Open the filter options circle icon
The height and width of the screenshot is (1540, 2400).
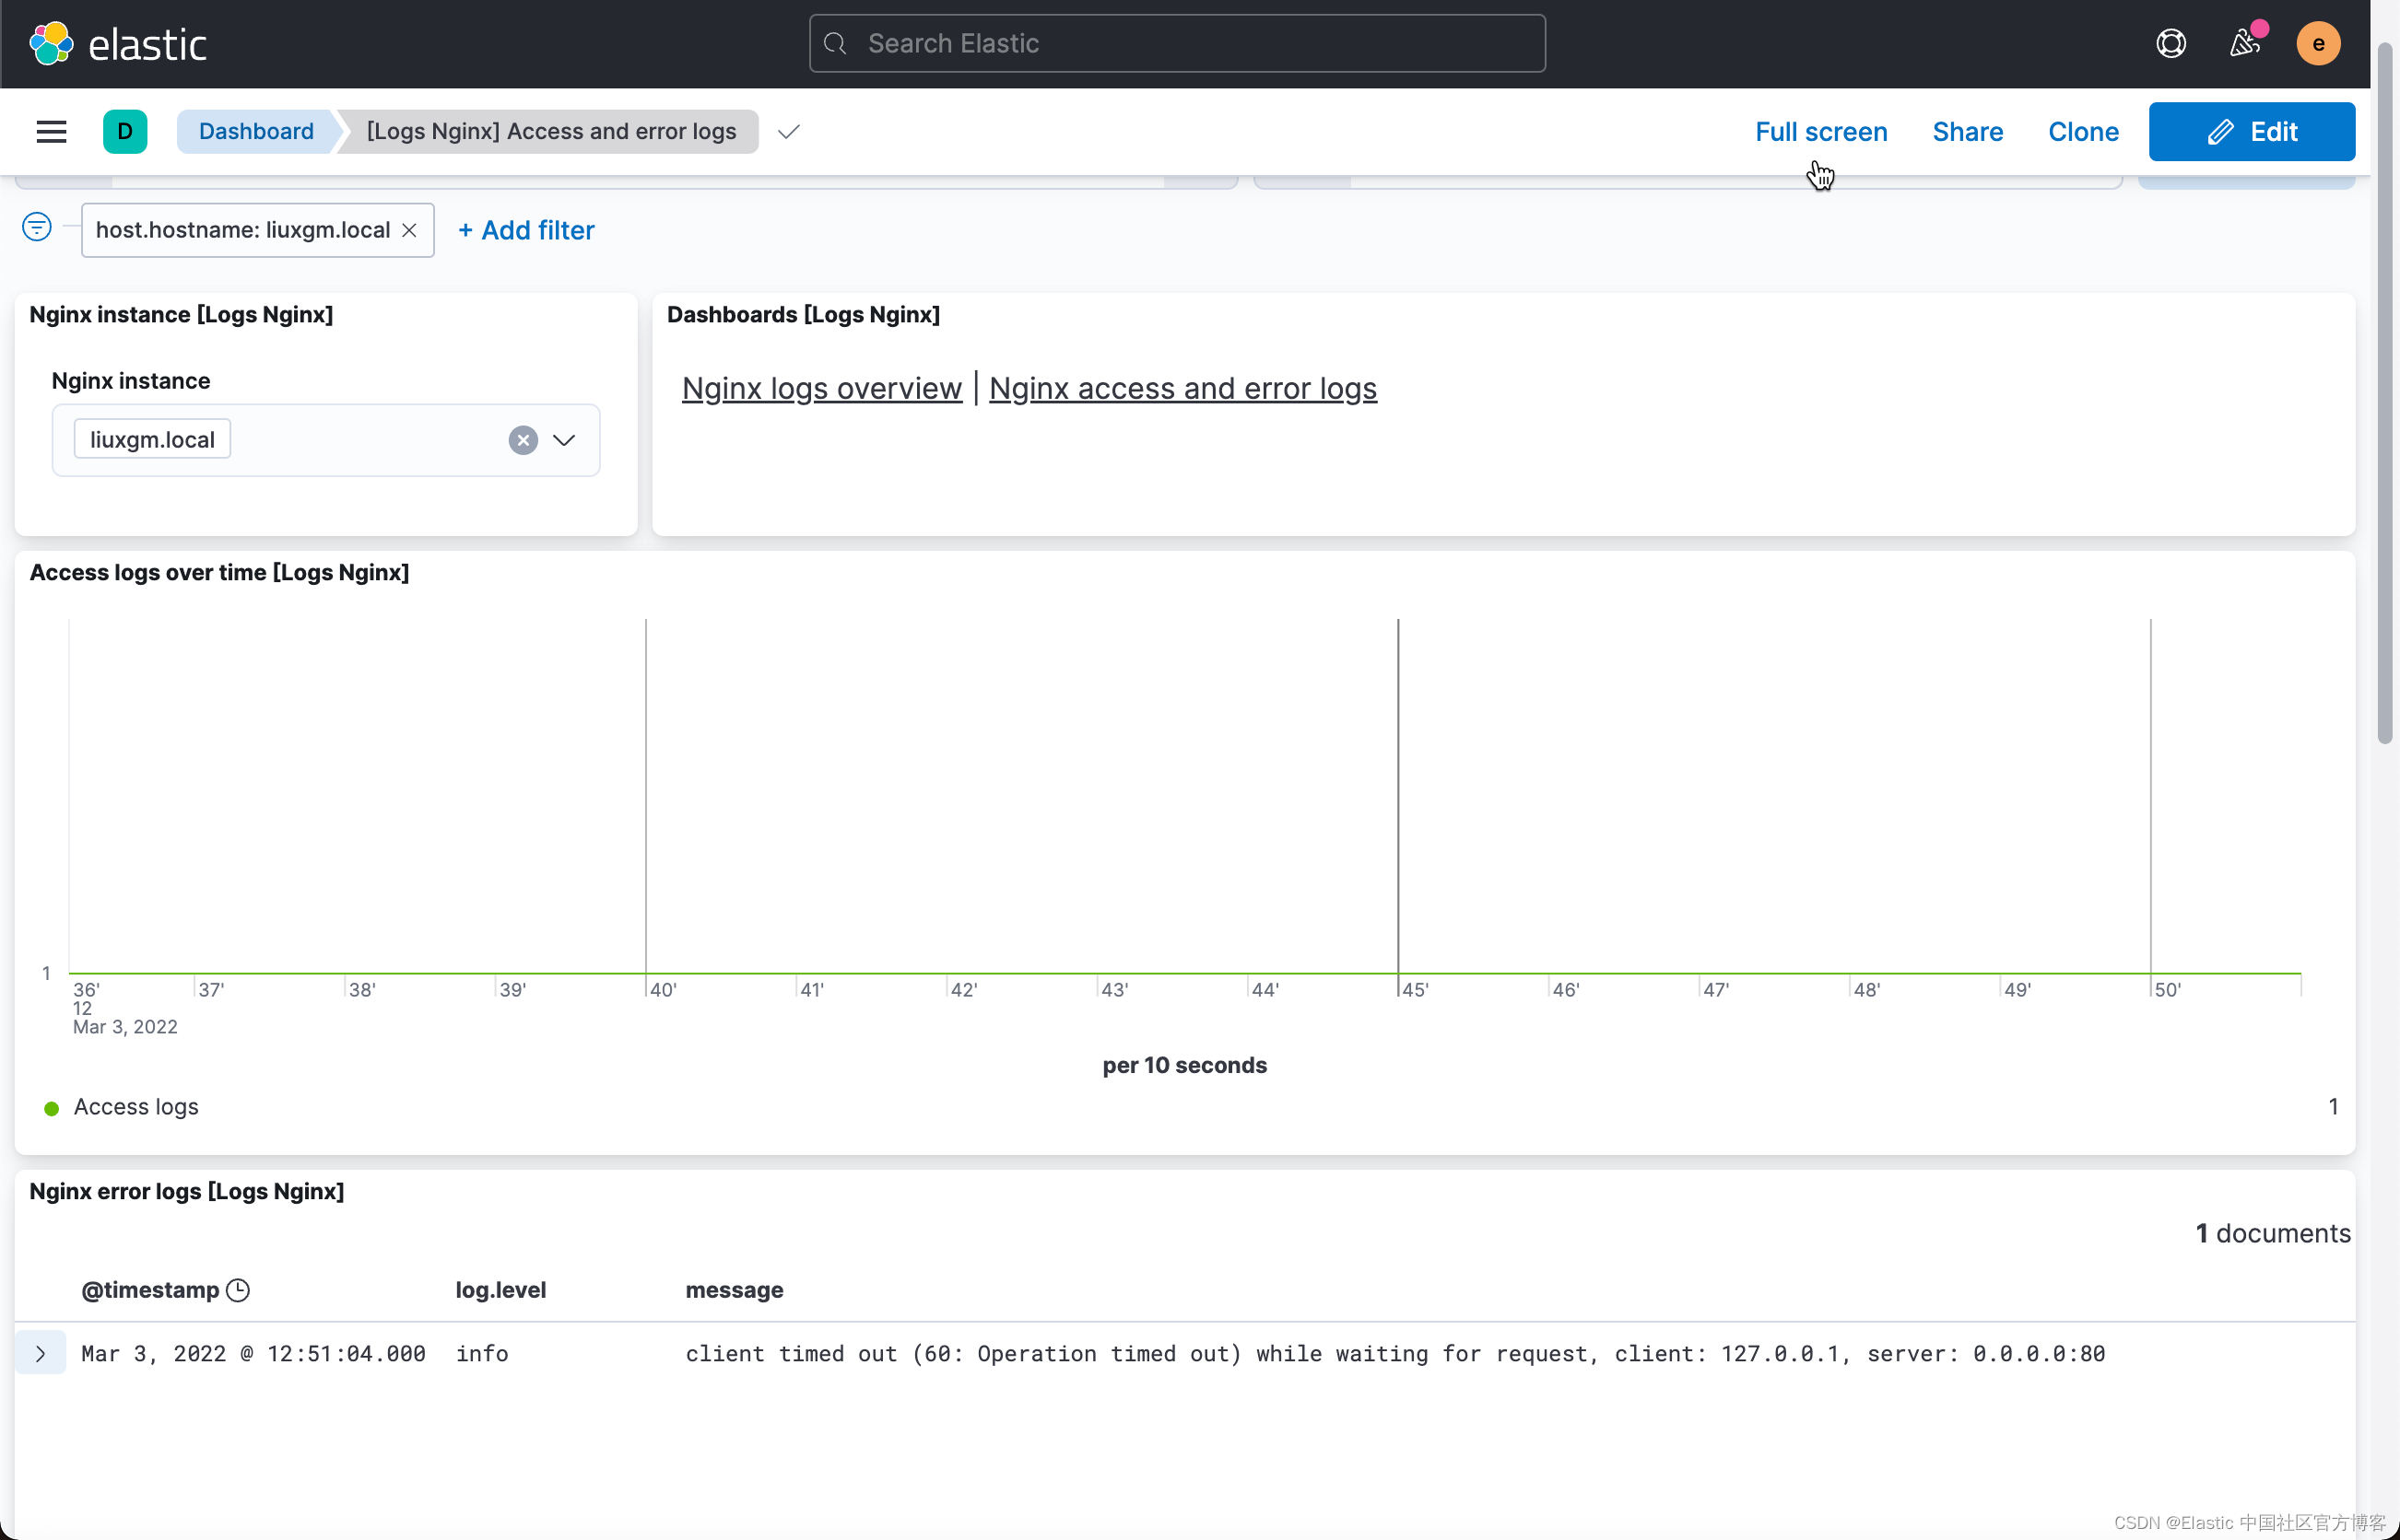(37, 228)
